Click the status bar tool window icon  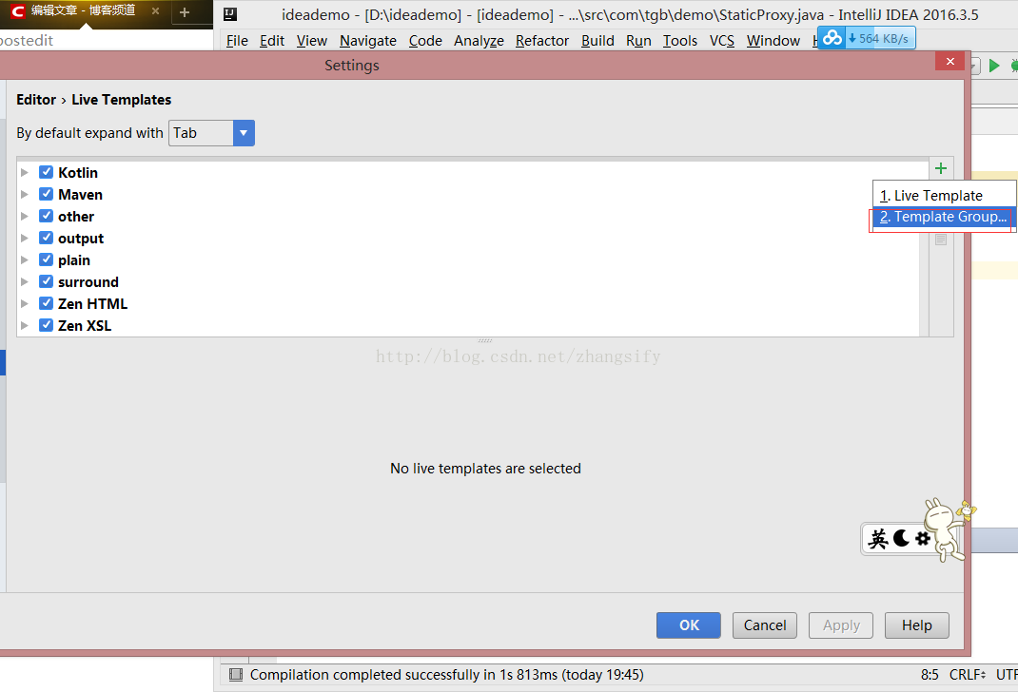pyautogui.click(x=235, y=675)
